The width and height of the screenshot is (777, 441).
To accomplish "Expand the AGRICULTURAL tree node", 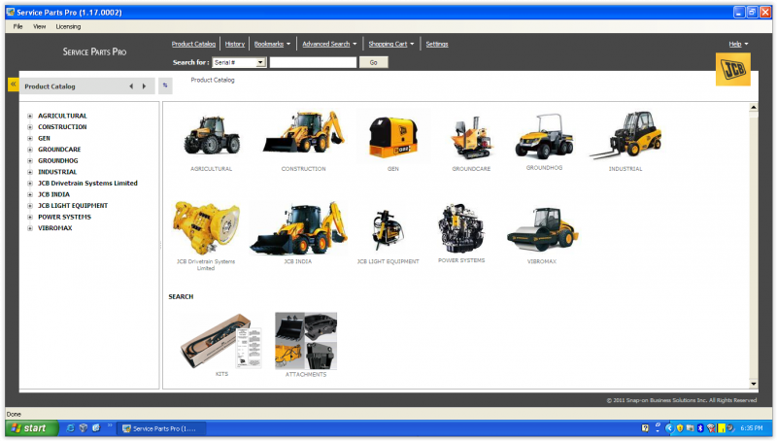I will 30,116.
